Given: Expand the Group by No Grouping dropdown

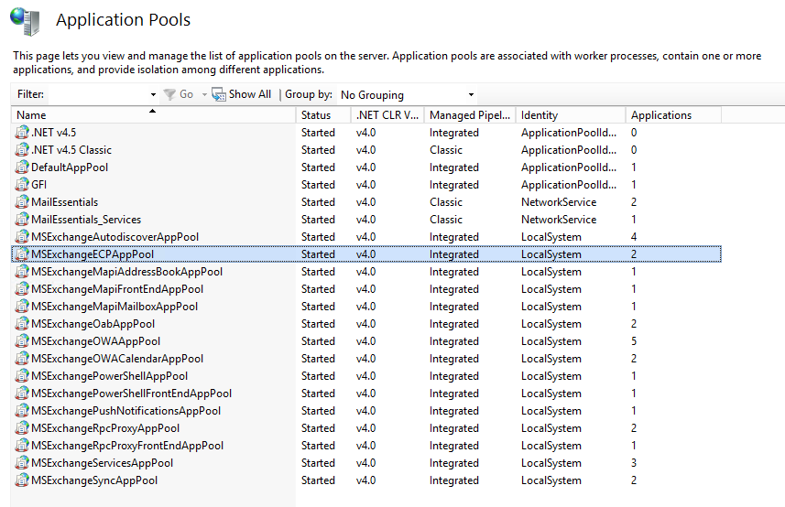Looking at the screenshot, I should (471, 94).
